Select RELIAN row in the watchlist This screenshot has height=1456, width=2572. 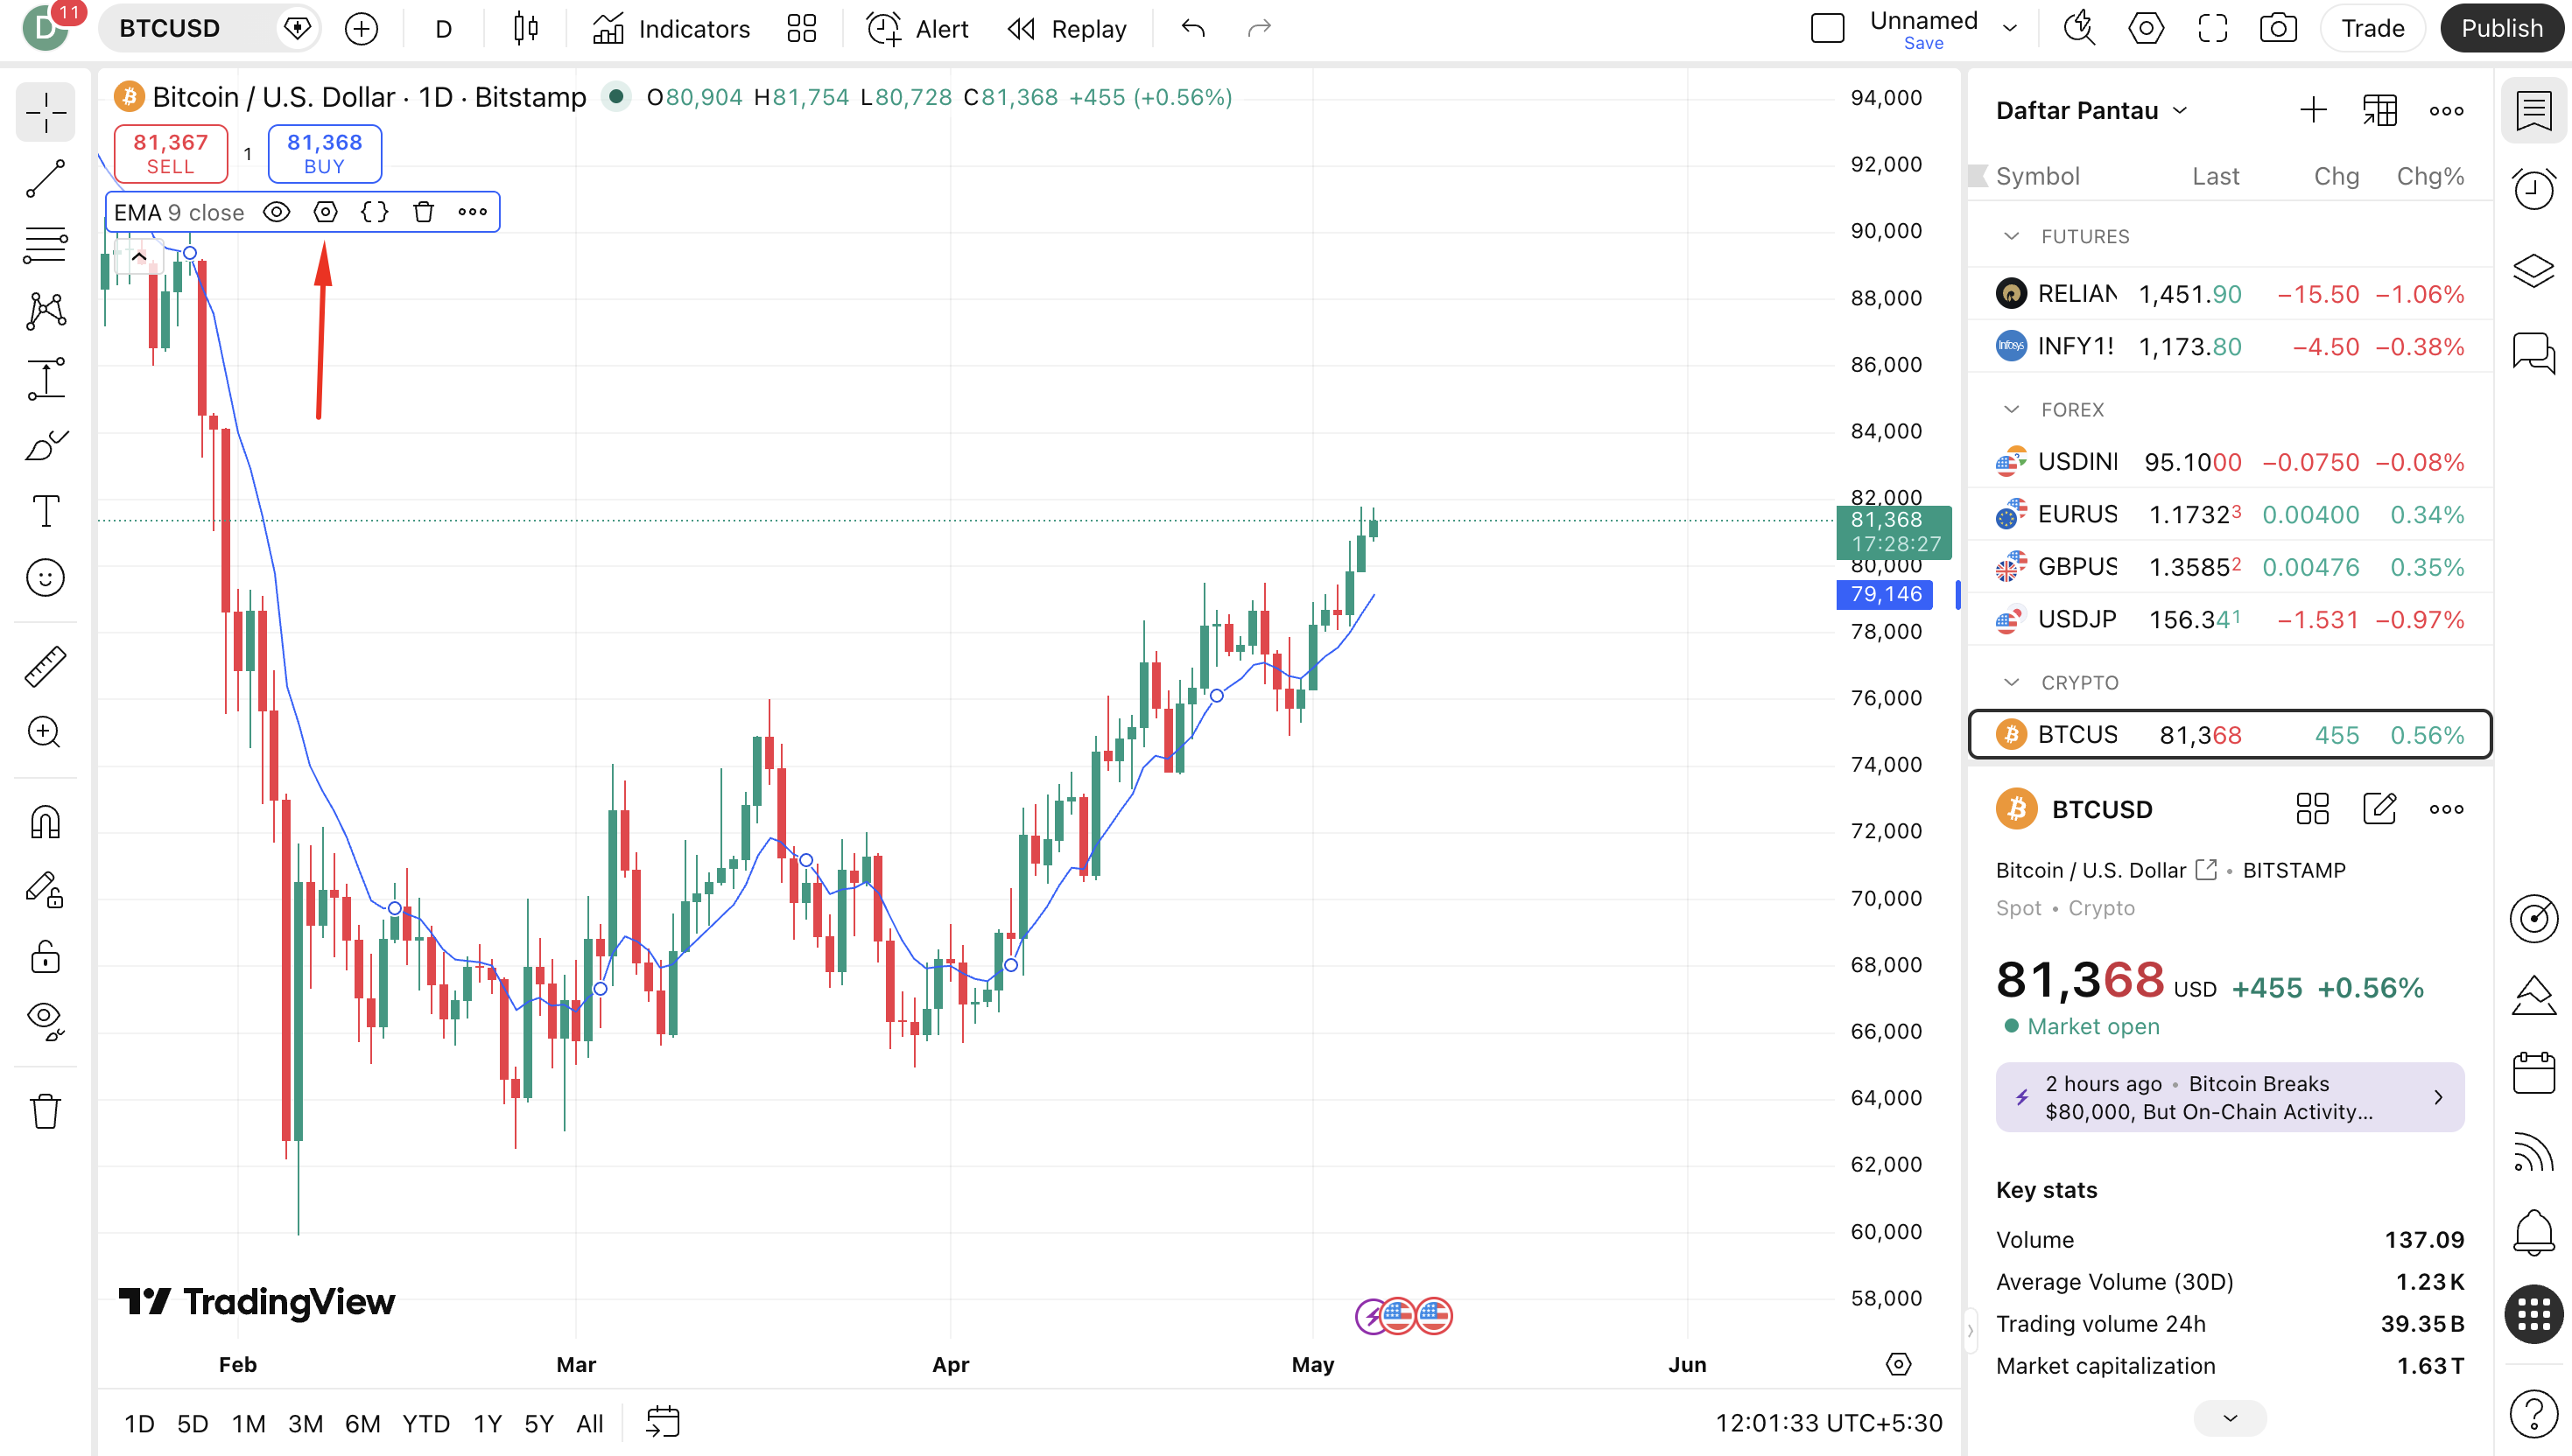click(x=2229, y=294)
